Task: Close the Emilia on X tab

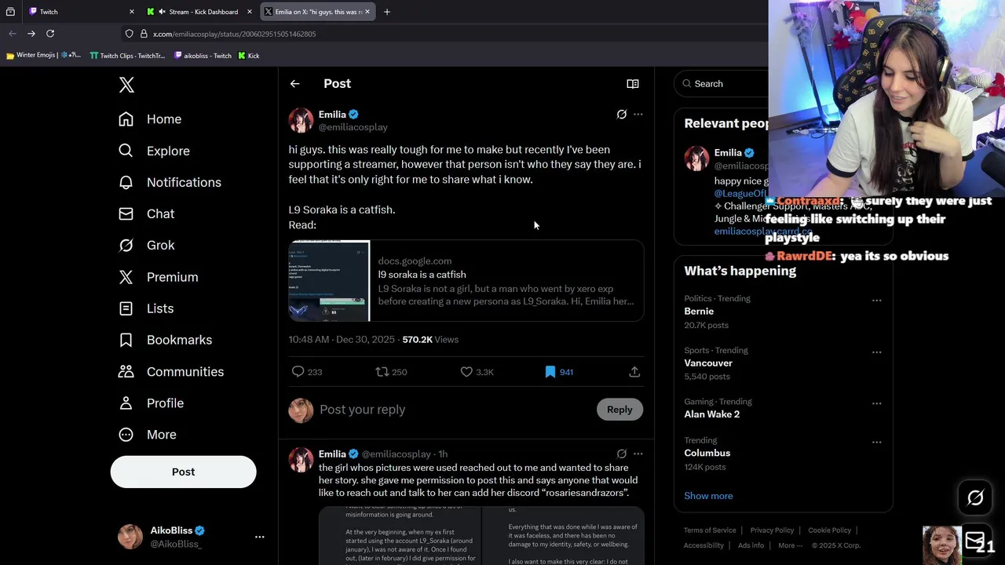Action: tap(367, 12)
